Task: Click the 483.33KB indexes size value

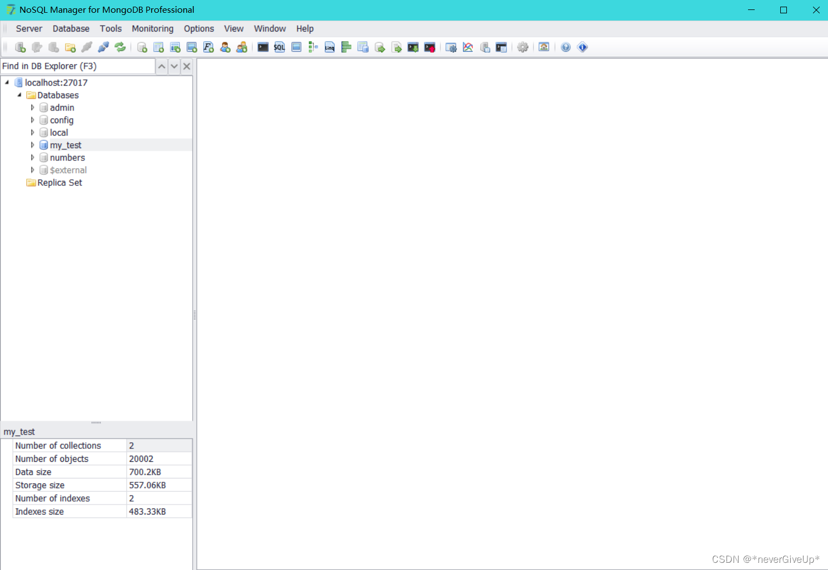Action: tap(147, 512)
